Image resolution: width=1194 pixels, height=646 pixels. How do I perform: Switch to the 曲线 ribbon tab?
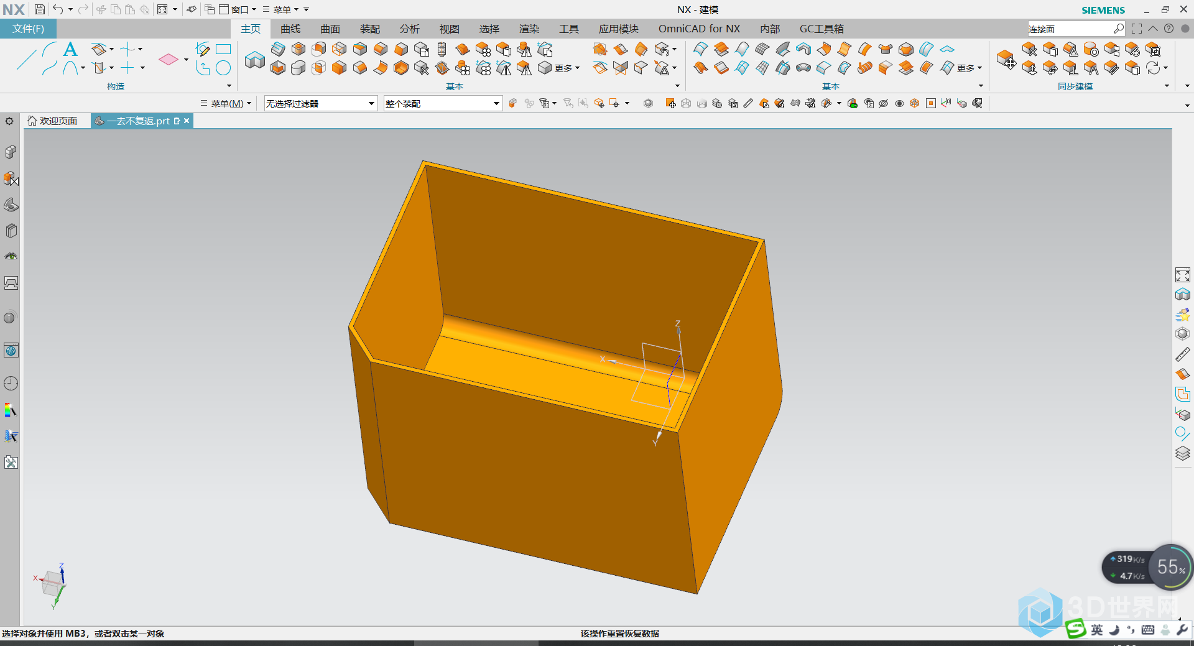(290, 29)
